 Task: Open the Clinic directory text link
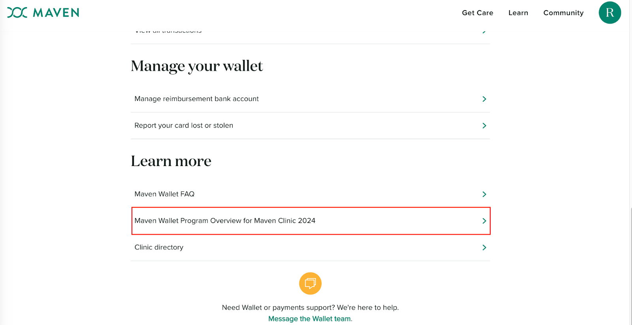pyautogui.click(x=159, y=248)
